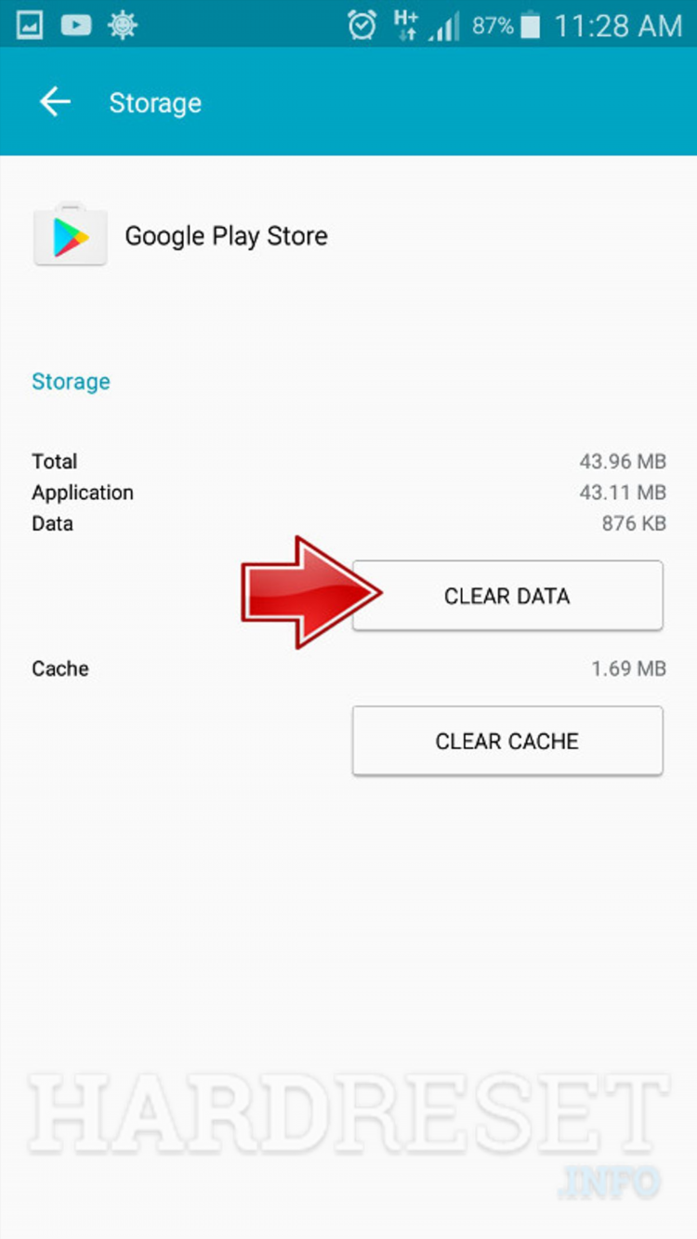697x1239 pixels.
Task: Tap the Cache size row
Action: [348, 668]
